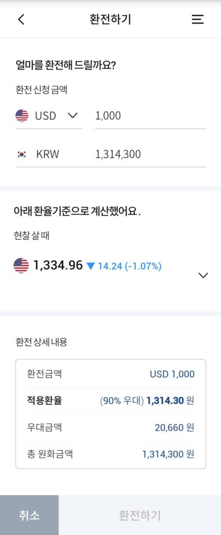
Task: Tap the 환전하기 page title
Action: click(110, 19)
